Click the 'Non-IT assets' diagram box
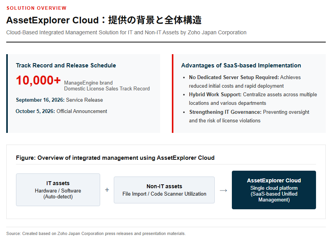This screenshot has width=332, height=242. 164,190
